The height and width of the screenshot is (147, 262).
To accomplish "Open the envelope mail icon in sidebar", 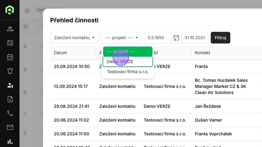I will (x=10, y=127).
